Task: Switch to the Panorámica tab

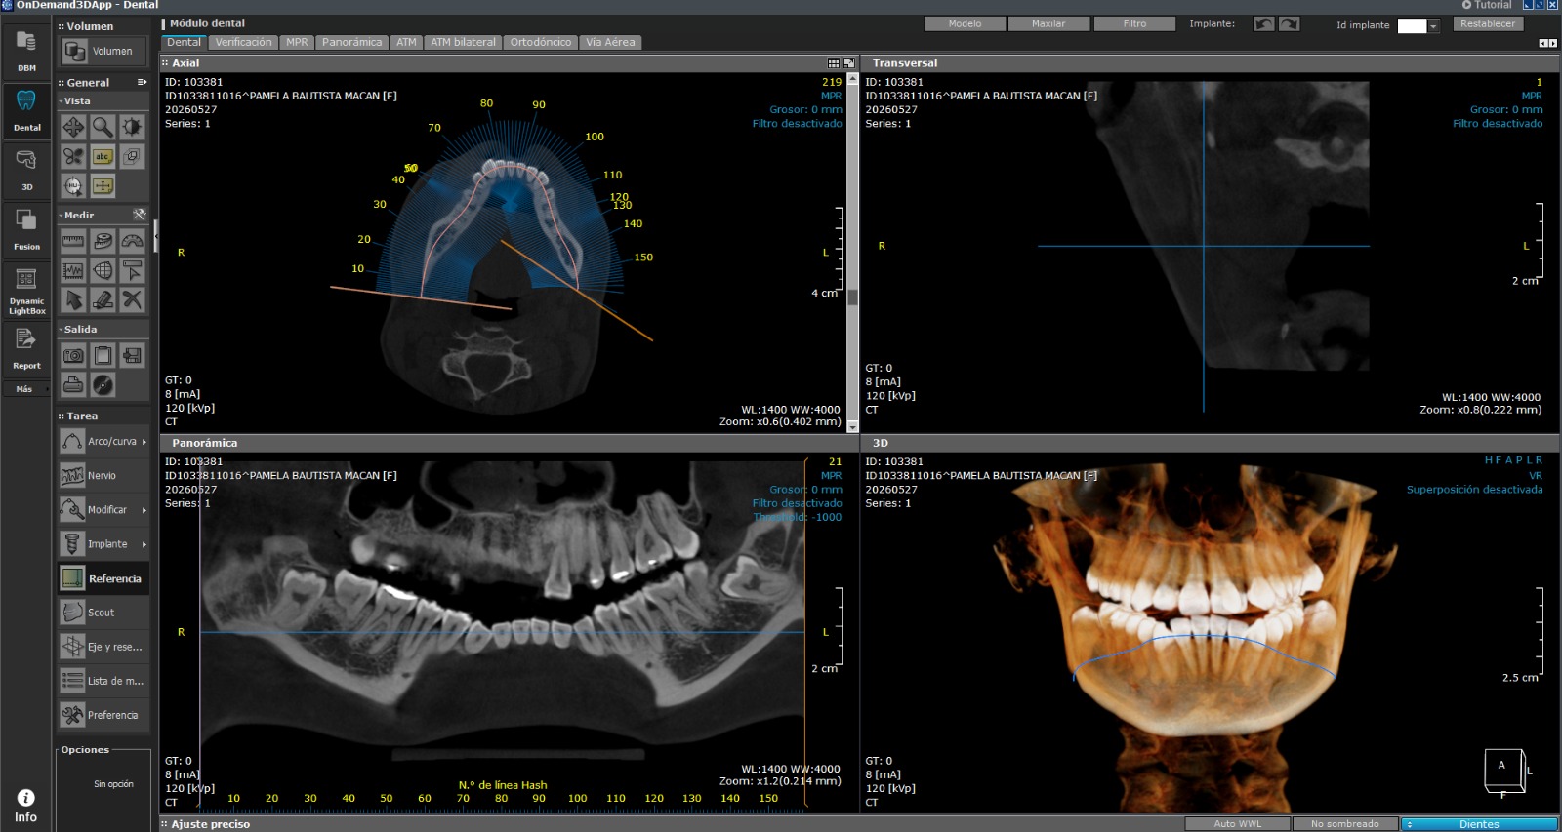Action: [x=351, y=42]
